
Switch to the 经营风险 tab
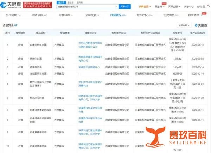66,15
